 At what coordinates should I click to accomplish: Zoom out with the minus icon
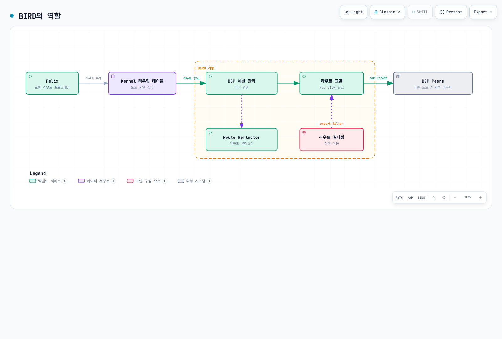455,198
